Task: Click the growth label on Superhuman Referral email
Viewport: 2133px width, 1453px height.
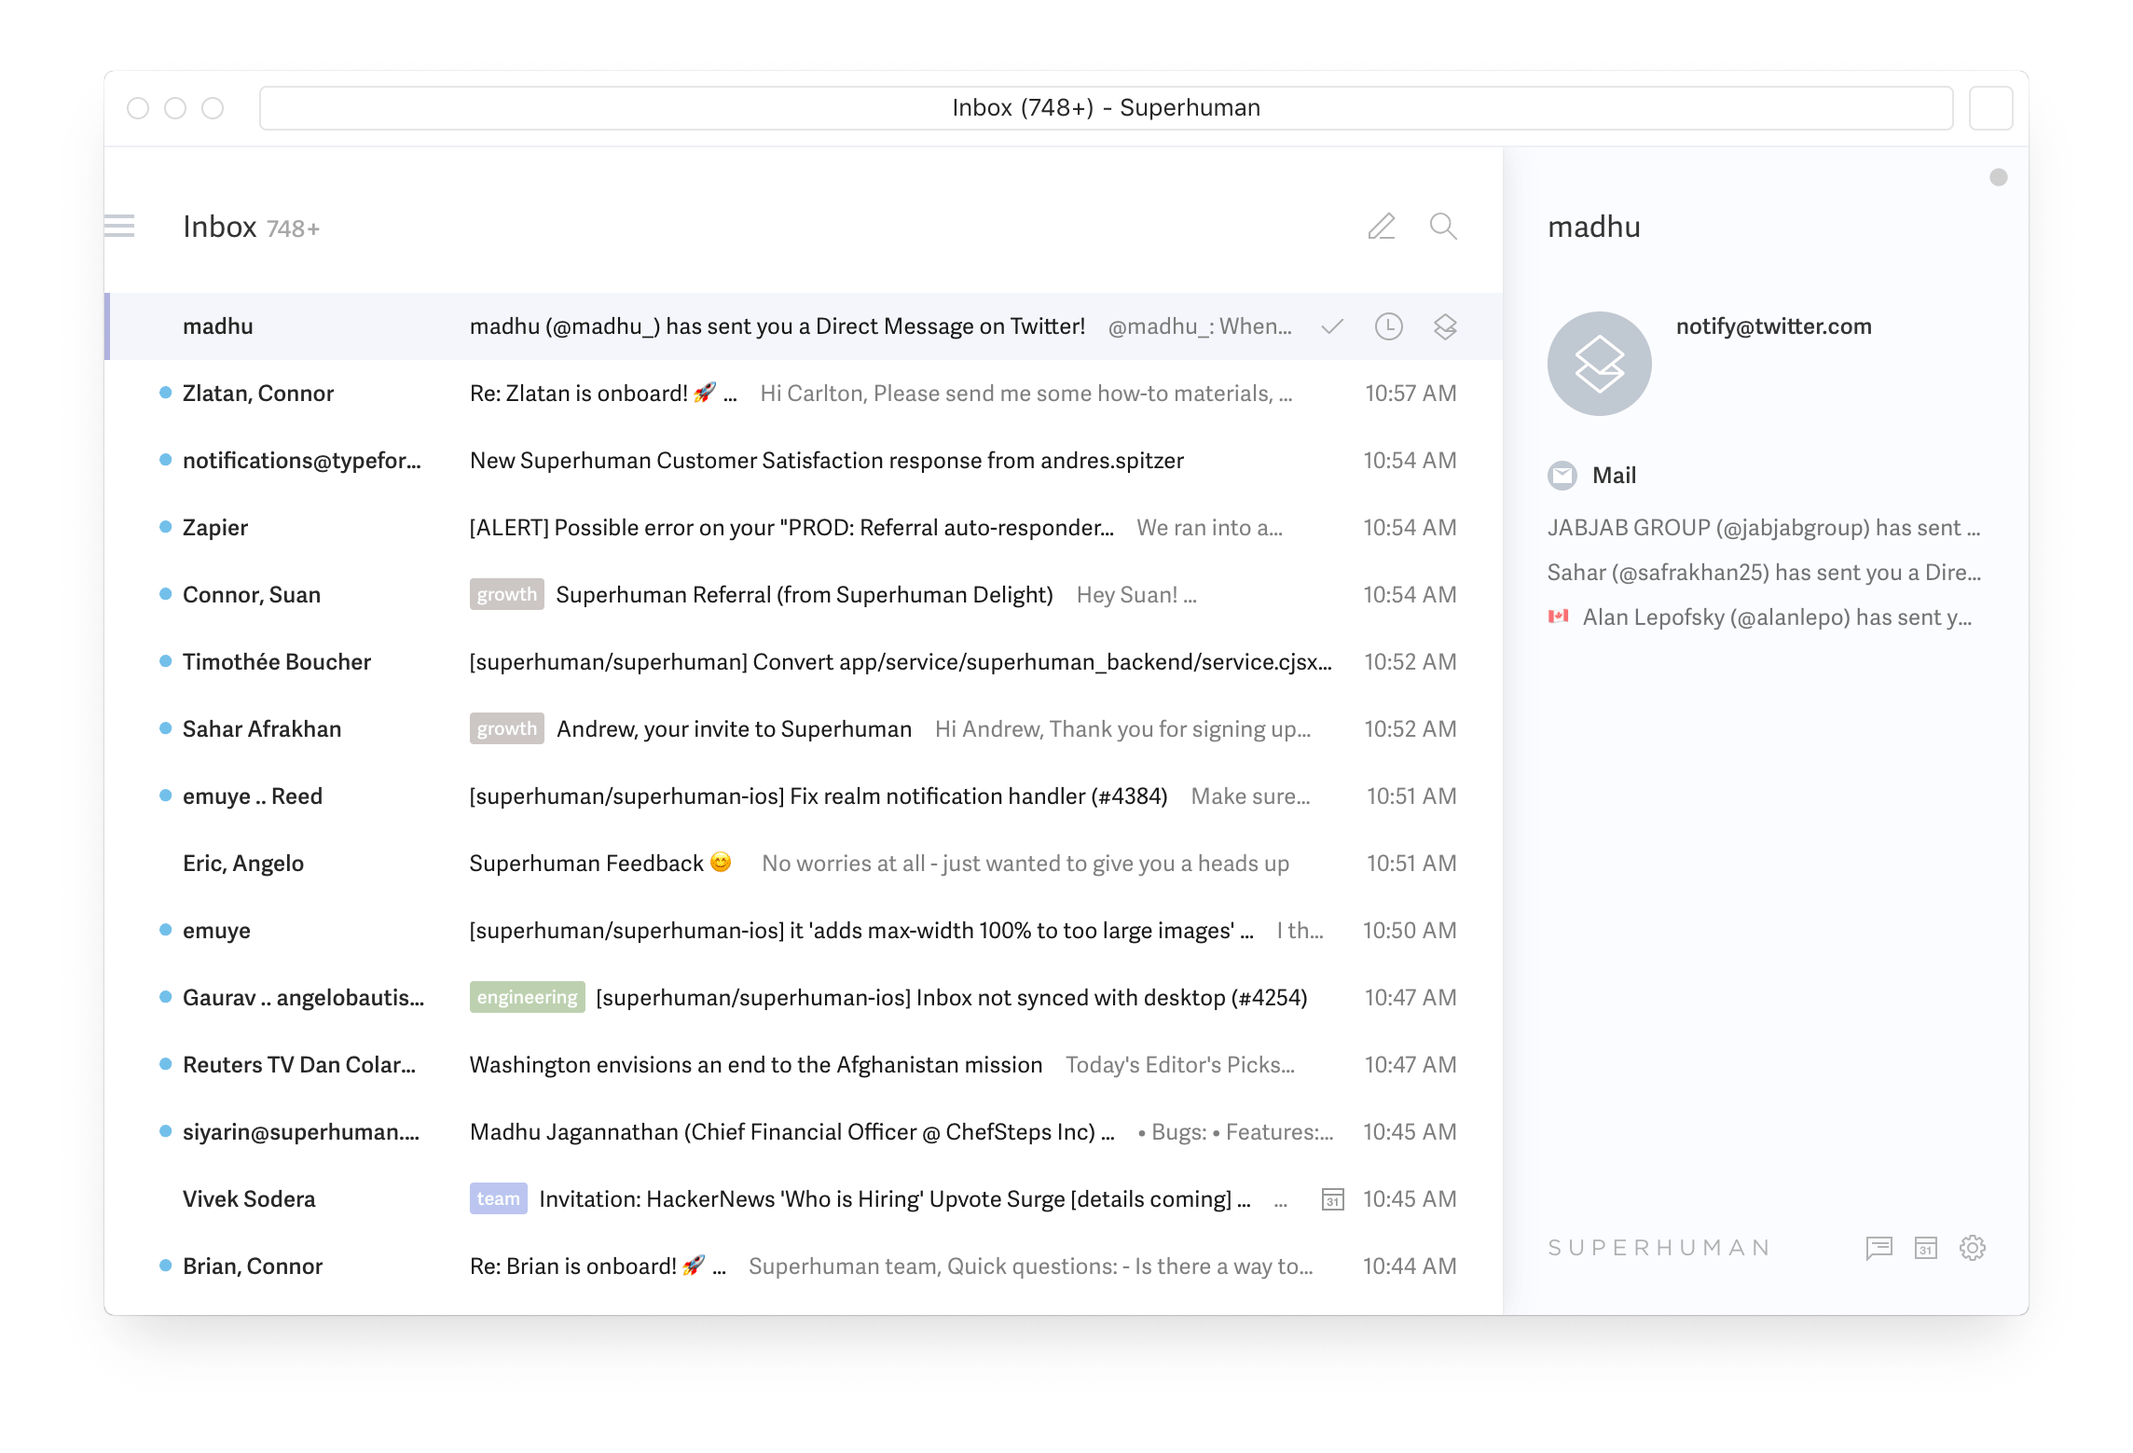Action: (x=506, y=594)
